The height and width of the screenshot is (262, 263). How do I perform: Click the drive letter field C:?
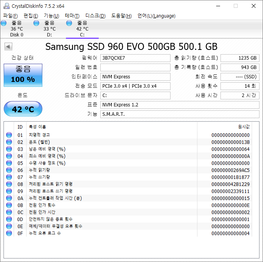[135, 96]
